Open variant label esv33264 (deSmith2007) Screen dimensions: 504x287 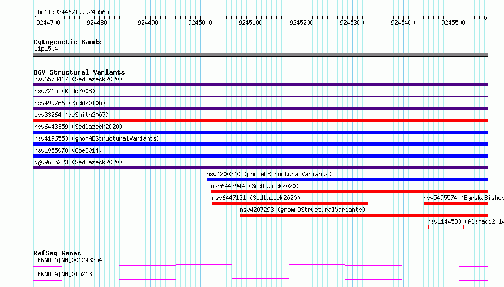[x=71, y=115]
